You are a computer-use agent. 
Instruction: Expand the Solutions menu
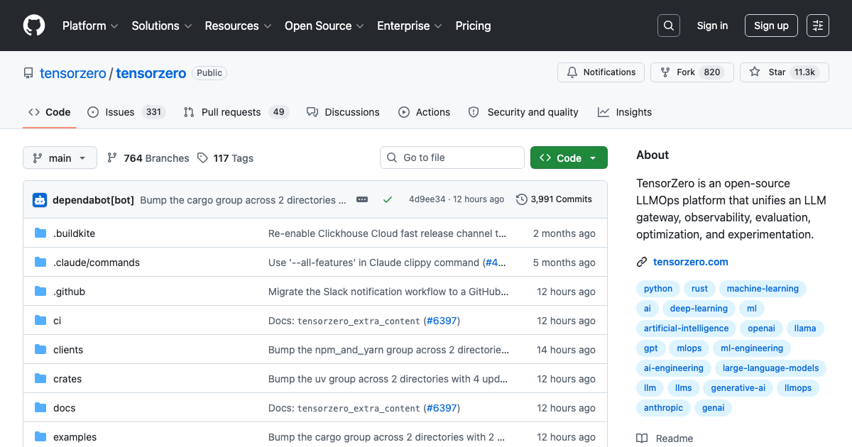162,26
